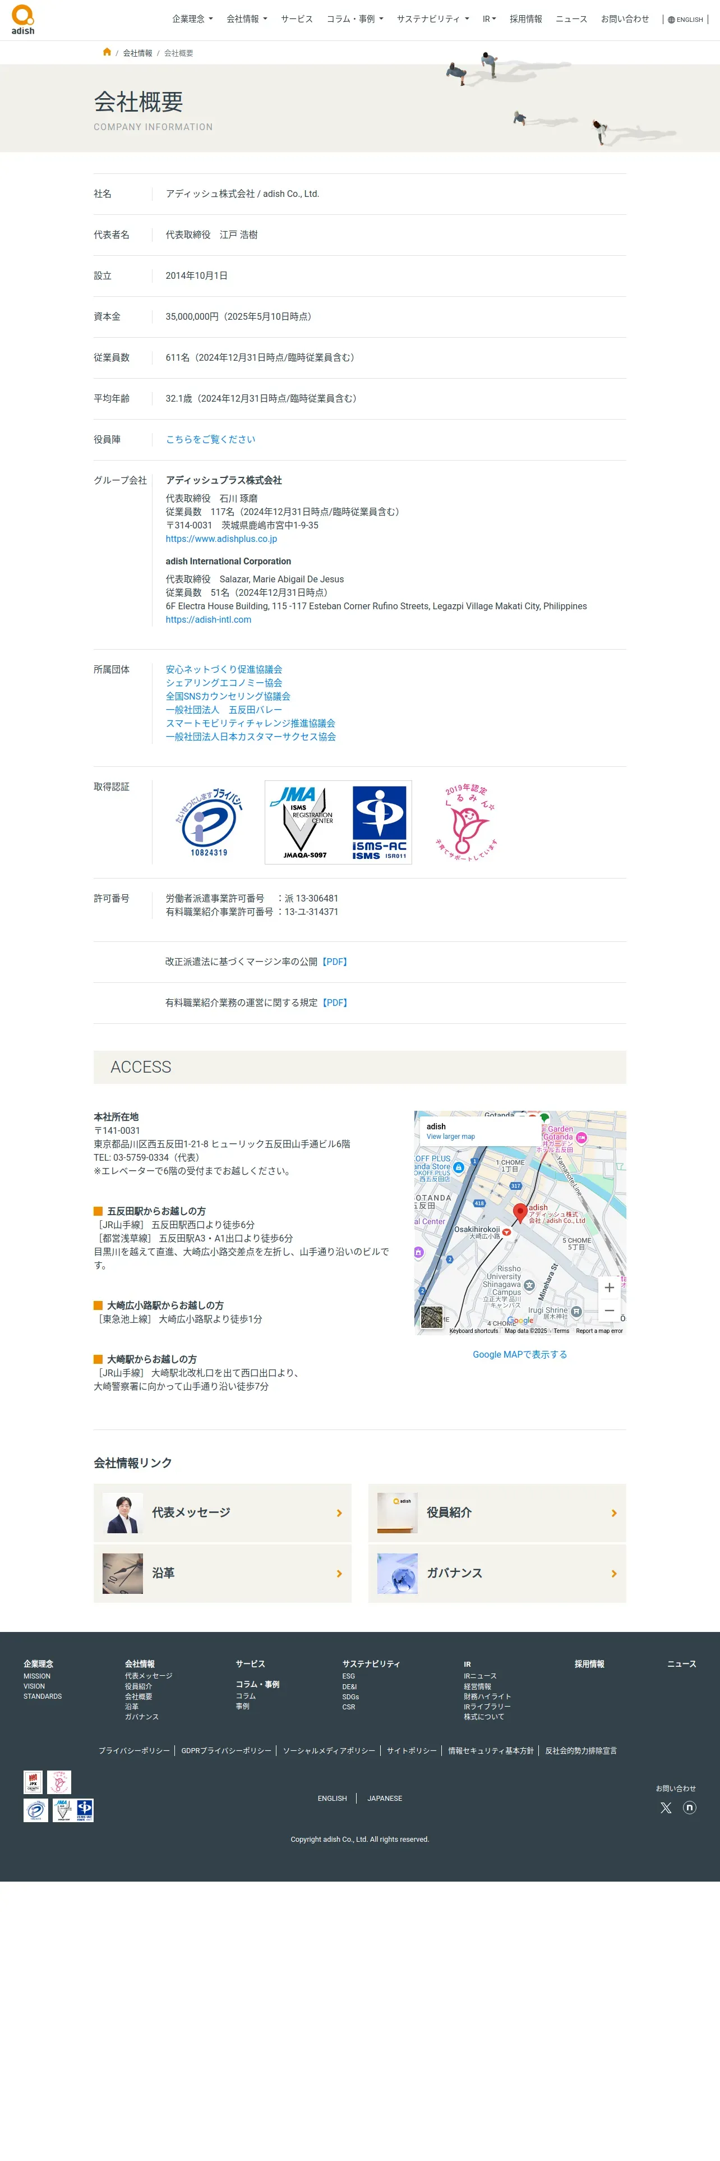The image size is (720, 2161).
Task: Click the globe icon next to ENGLISH
Action: coord(671,19)
